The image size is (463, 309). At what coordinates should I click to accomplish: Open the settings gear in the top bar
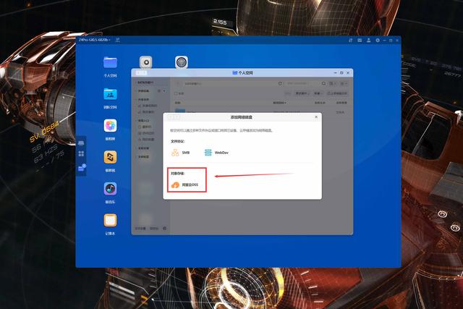(378, 41)
